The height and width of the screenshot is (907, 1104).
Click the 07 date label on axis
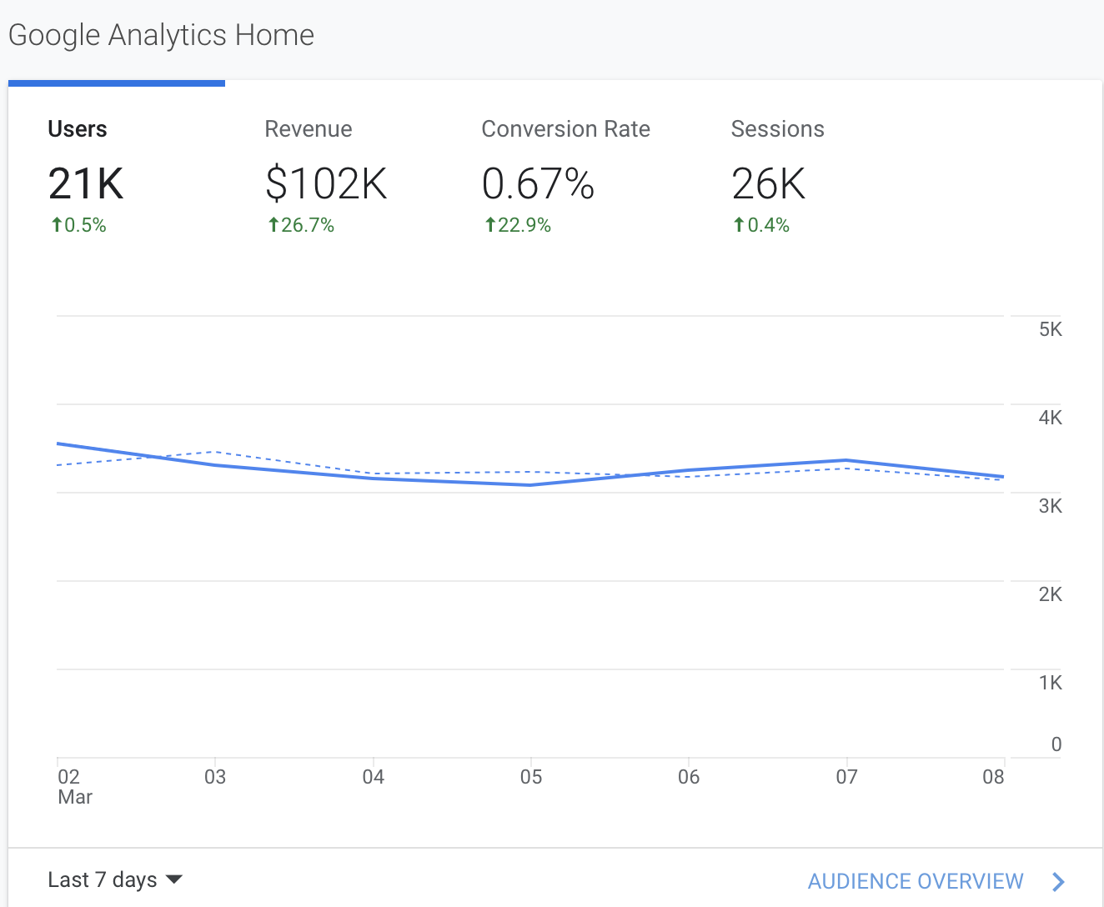(846, 777)
